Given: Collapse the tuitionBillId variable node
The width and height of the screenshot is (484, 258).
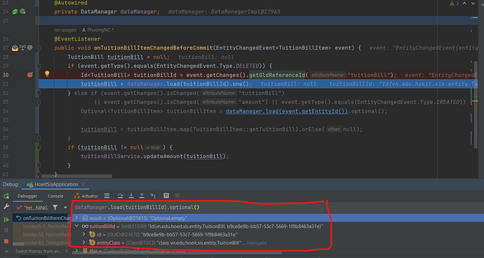Looking at the screenshot, I should coord(77,226).
